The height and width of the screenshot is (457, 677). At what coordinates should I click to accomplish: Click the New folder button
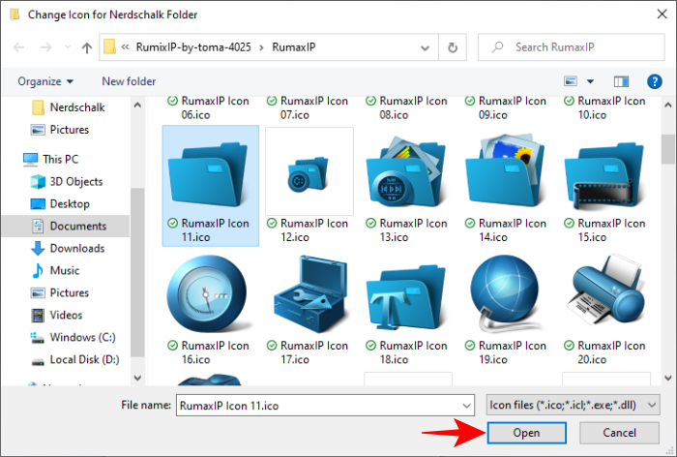(x=129, y=81)
